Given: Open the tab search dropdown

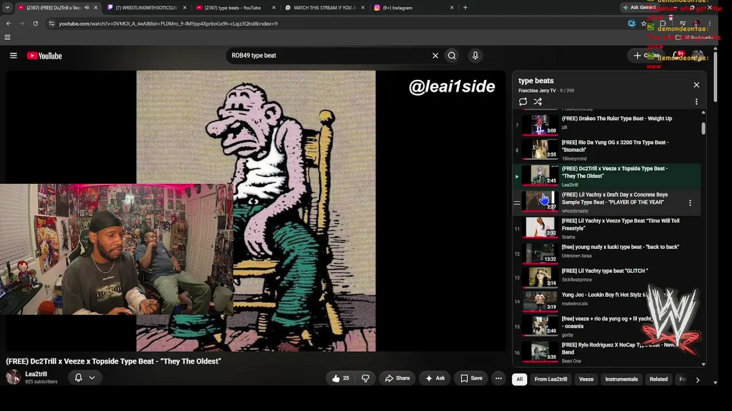Looking at the screenshot, I should click(x=7, y=7).
